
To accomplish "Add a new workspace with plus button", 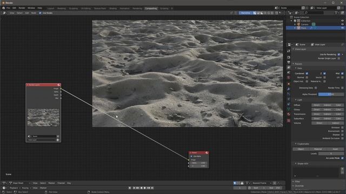I will [x=172, y=9].
